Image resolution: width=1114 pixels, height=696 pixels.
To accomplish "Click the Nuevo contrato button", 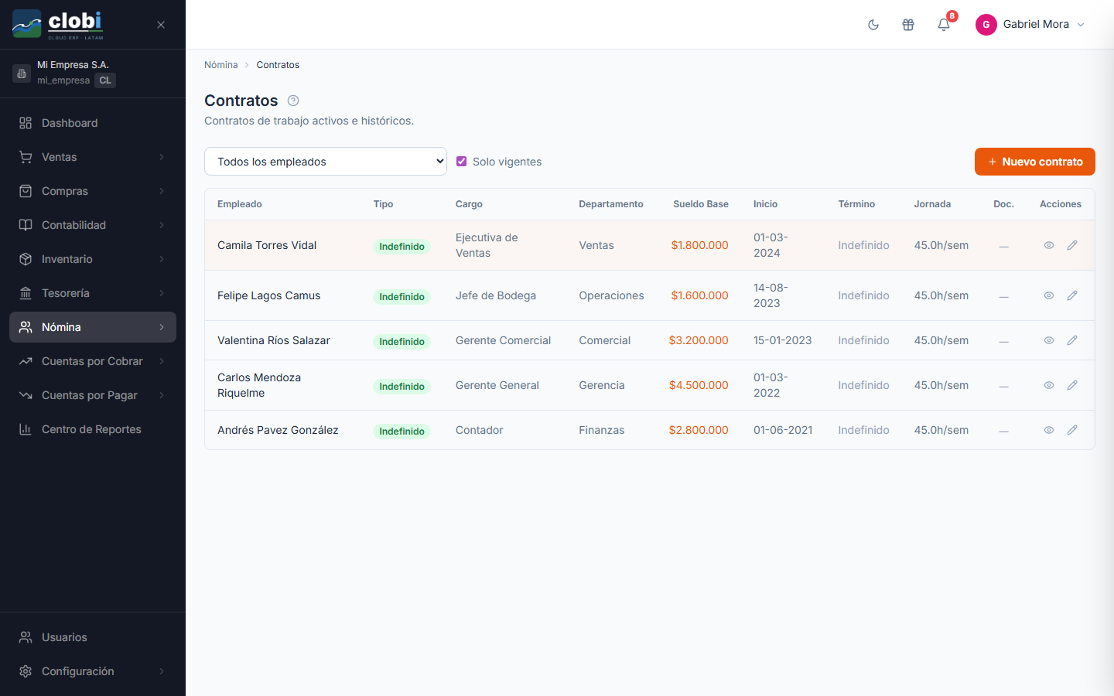I will coord(1035,162).
